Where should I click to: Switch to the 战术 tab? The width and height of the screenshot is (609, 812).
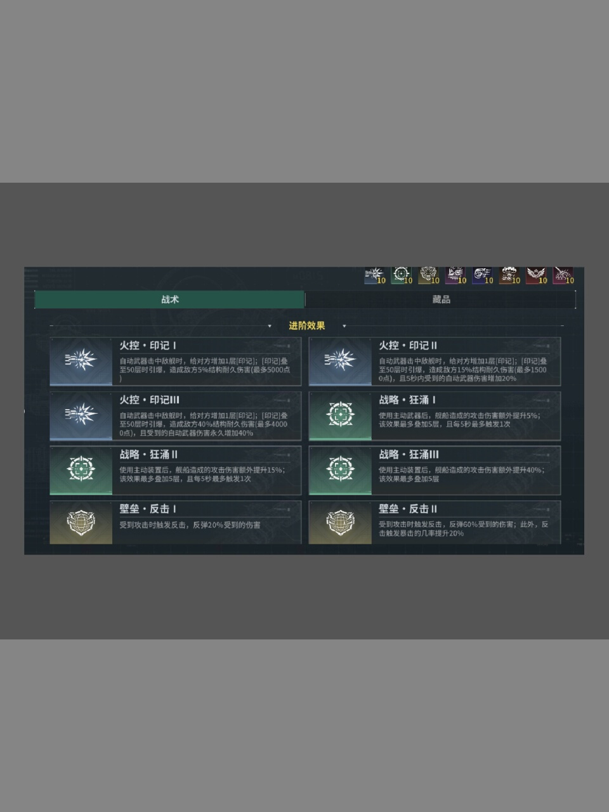(x=169, y=299)
